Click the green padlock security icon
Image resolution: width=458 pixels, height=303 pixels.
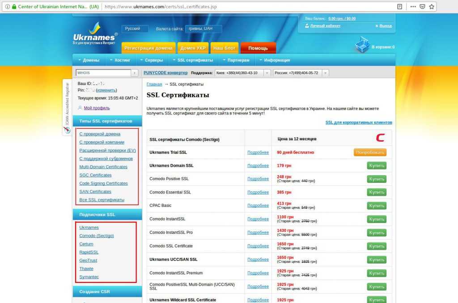[14, 6]
